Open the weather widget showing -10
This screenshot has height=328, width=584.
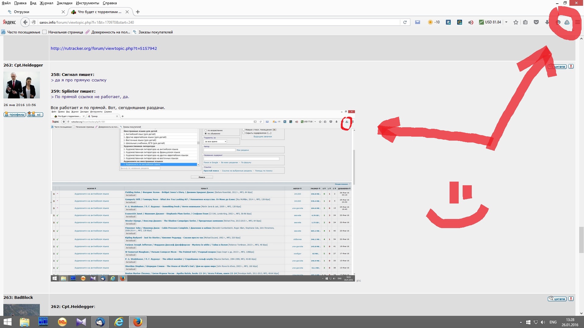pos(434,22)
